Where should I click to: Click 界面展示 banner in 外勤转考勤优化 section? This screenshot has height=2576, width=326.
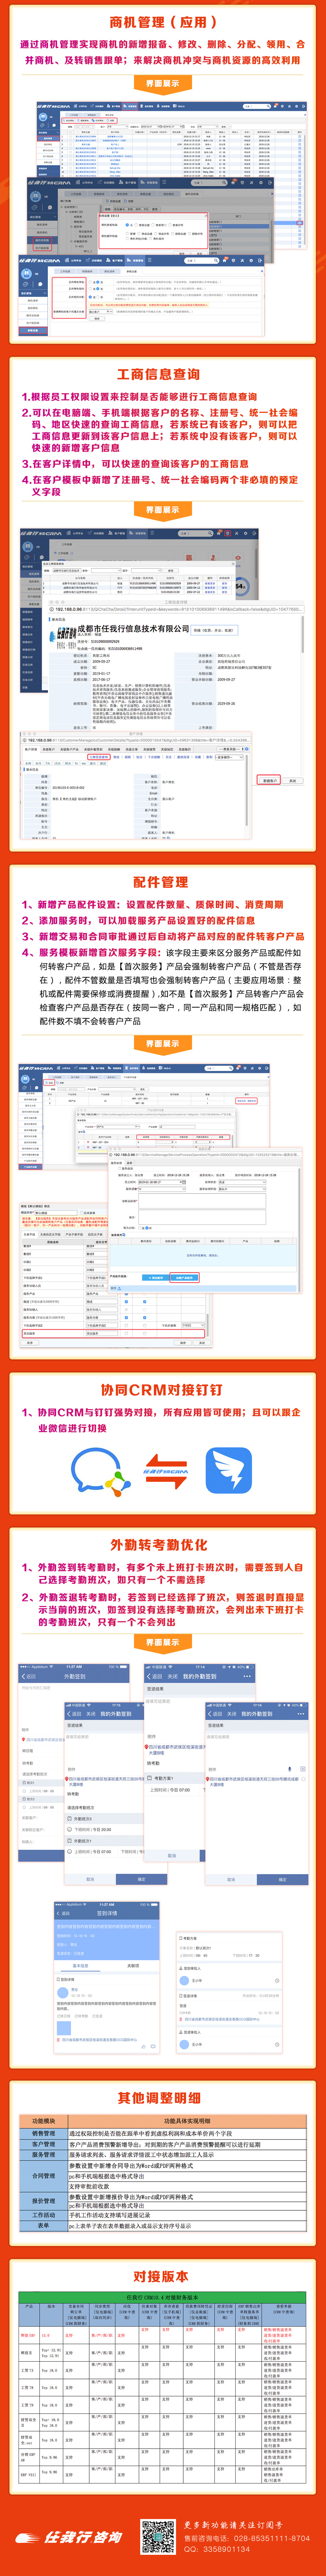[x=162, y=1642]
